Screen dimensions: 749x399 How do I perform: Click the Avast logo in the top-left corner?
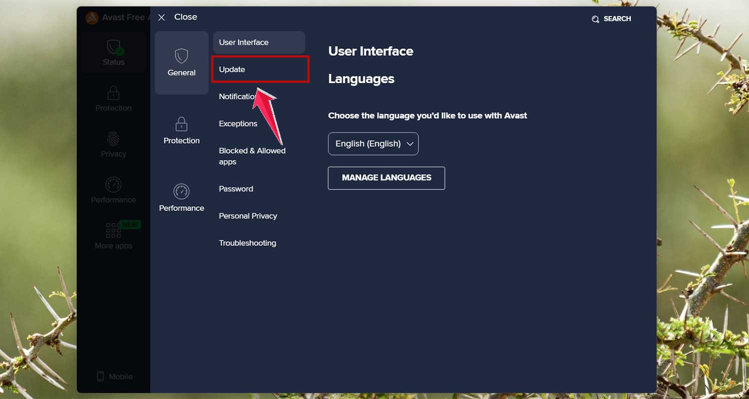click(x=92, y=17)
